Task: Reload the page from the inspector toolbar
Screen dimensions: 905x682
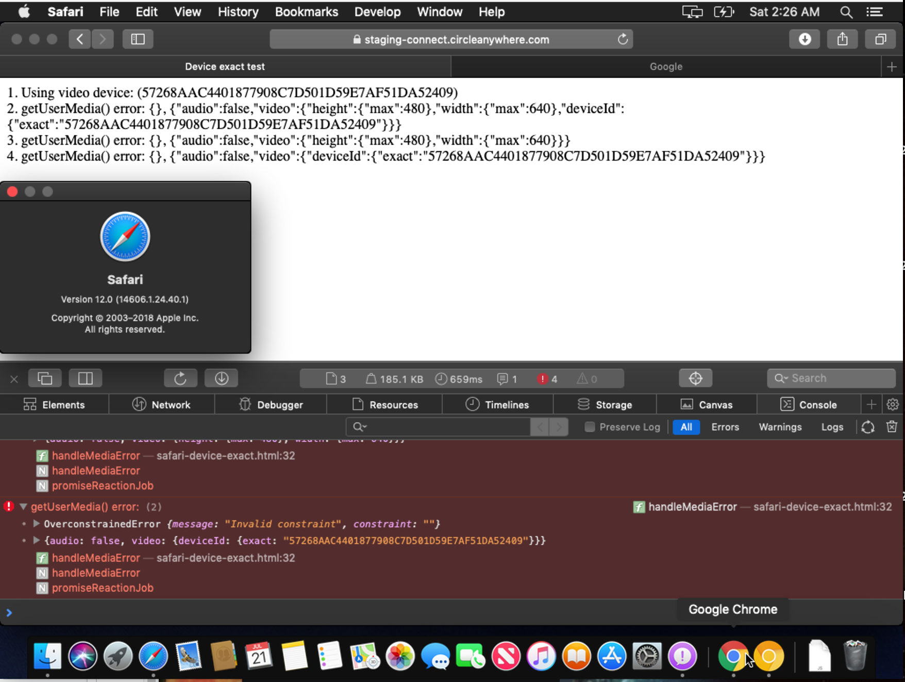Action: [180, 378]
